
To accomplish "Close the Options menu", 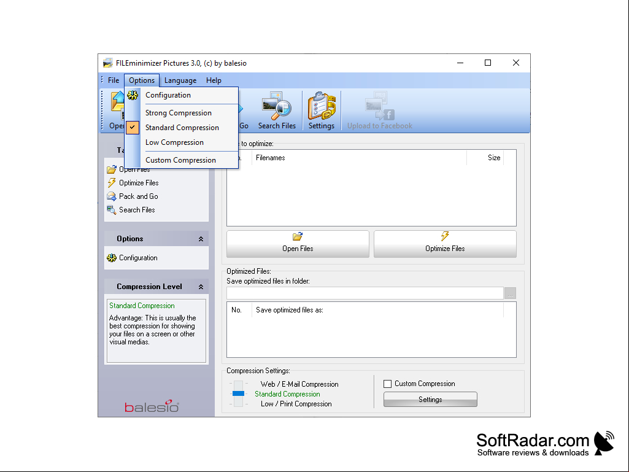I will point(142,80).
